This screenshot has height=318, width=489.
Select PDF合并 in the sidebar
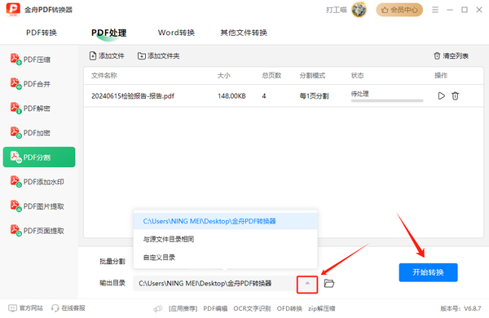pyautogui.click(x=31, y=84)
